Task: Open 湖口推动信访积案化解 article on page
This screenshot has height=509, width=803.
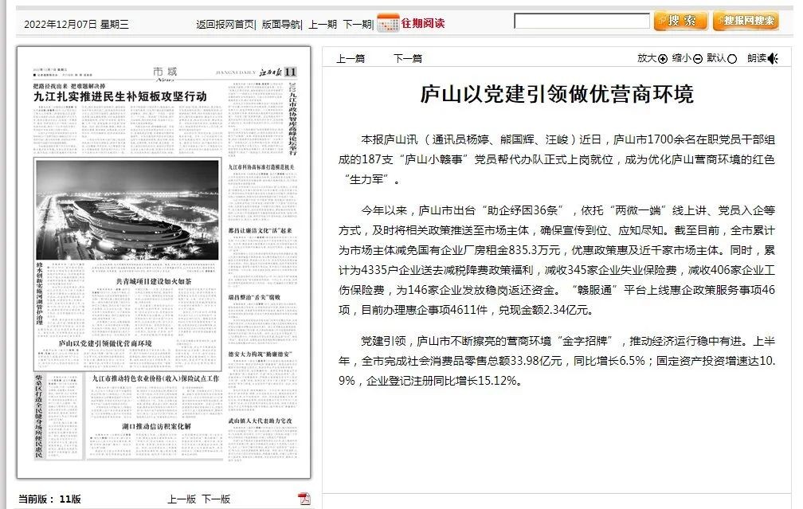Action: [156, 426]
